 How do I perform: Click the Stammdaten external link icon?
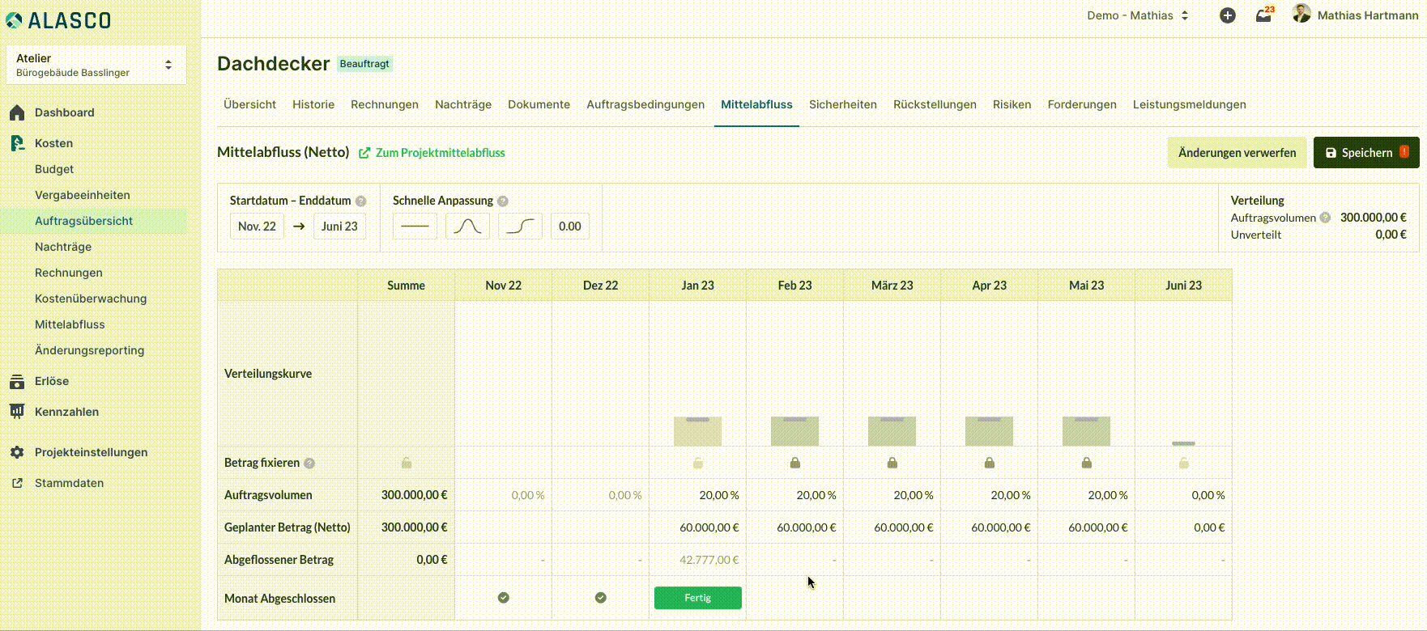pos(17,483)
